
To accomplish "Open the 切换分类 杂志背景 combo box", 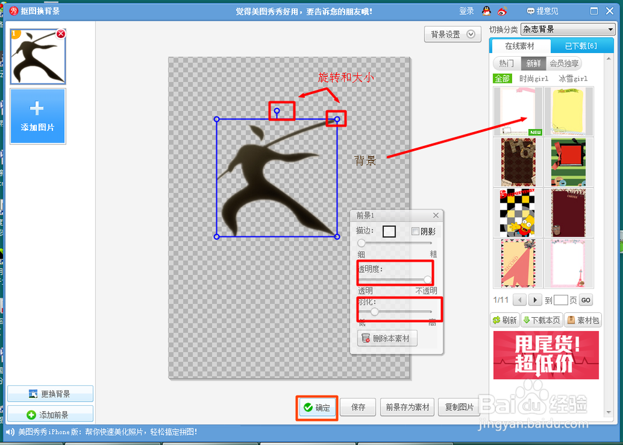I will coord(568,29).
